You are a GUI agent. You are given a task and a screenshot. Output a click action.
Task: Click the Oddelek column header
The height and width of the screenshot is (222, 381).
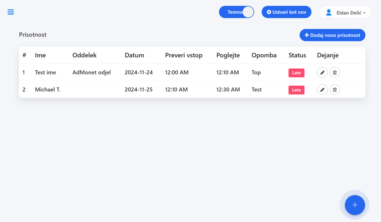(84, 55)
